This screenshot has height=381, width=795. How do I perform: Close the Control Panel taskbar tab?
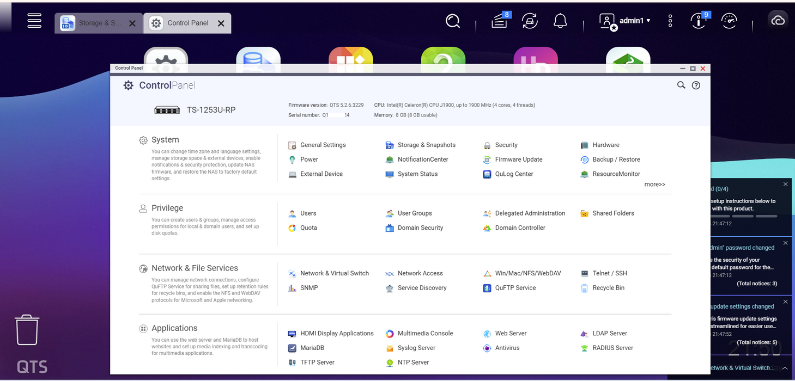pyautogui.click(x=221, y=23)
